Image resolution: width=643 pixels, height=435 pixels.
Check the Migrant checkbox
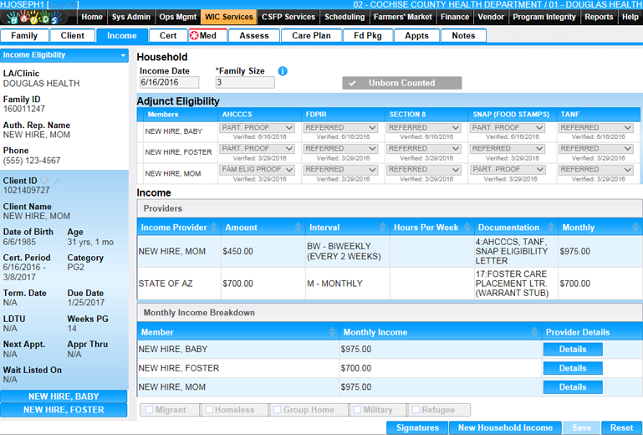tap(151, 410)
